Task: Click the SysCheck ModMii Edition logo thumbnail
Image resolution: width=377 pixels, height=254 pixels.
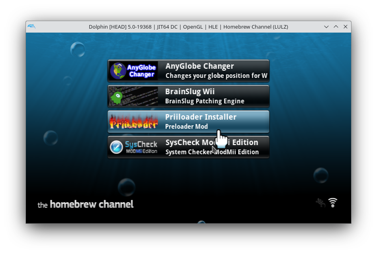Action: pos(134,147)
